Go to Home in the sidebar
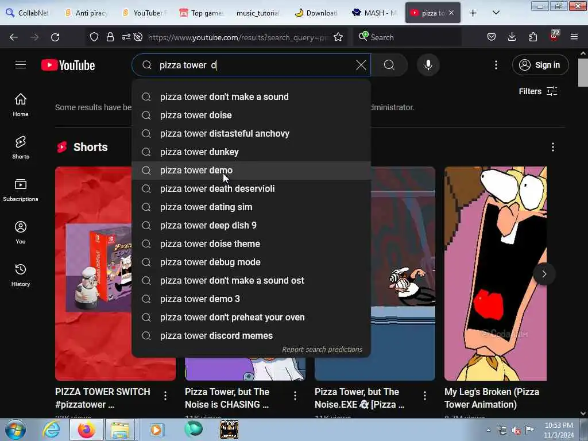Screen dimensions: 588x441 (21, 105)
